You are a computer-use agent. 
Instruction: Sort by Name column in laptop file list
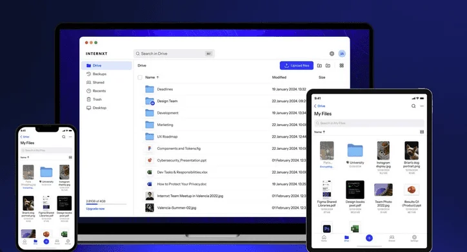point(152,78)
